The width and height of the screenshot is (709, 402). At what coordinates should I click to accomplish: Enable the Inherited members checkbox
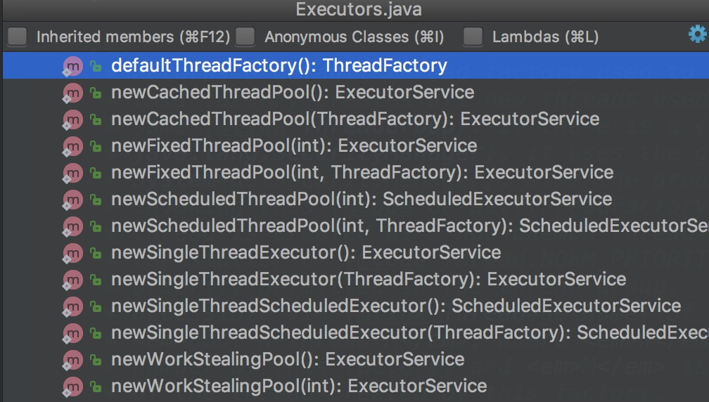click(x=17, y=37)
